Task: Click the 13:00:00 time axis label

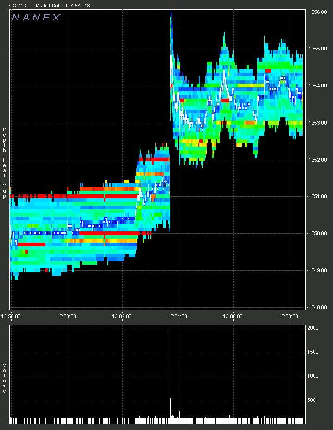Action: tap(66, 316)
